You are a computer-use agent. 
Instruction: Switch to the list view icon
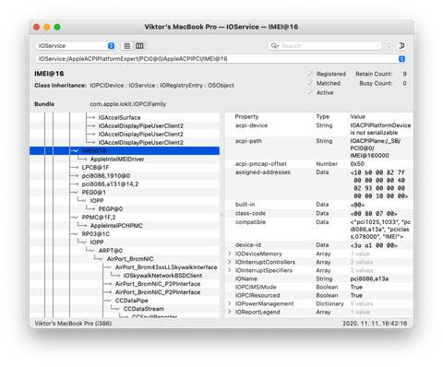coord(127,46)
